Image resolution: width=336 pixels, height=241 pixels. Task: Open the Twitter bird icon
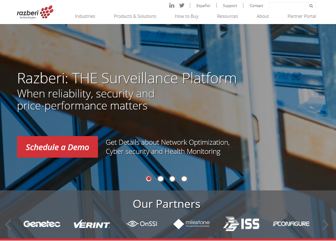click(181, 5)
